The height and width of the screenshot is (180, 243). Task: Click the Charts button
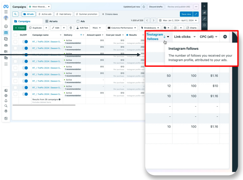pos(192,28)
